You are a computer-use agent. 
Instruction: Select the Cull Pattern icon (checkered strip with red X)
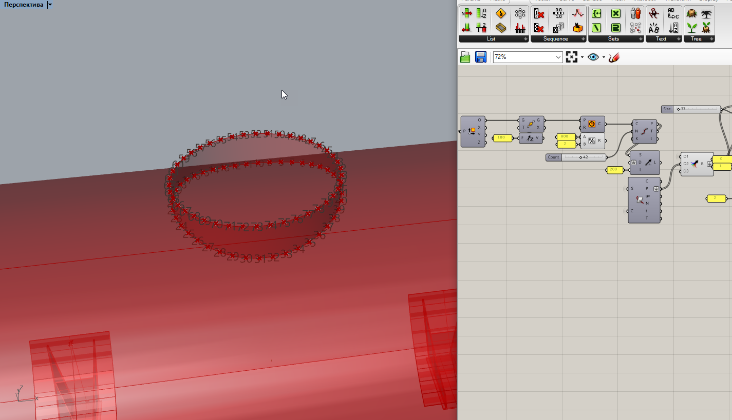point(539,28)
